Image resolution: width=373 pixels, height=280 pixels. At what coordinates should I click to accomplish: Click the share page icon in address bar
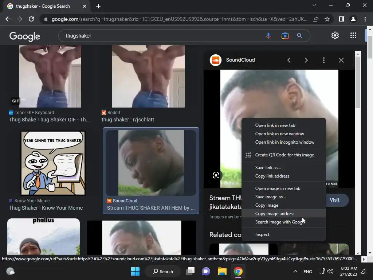click(315, 19)
